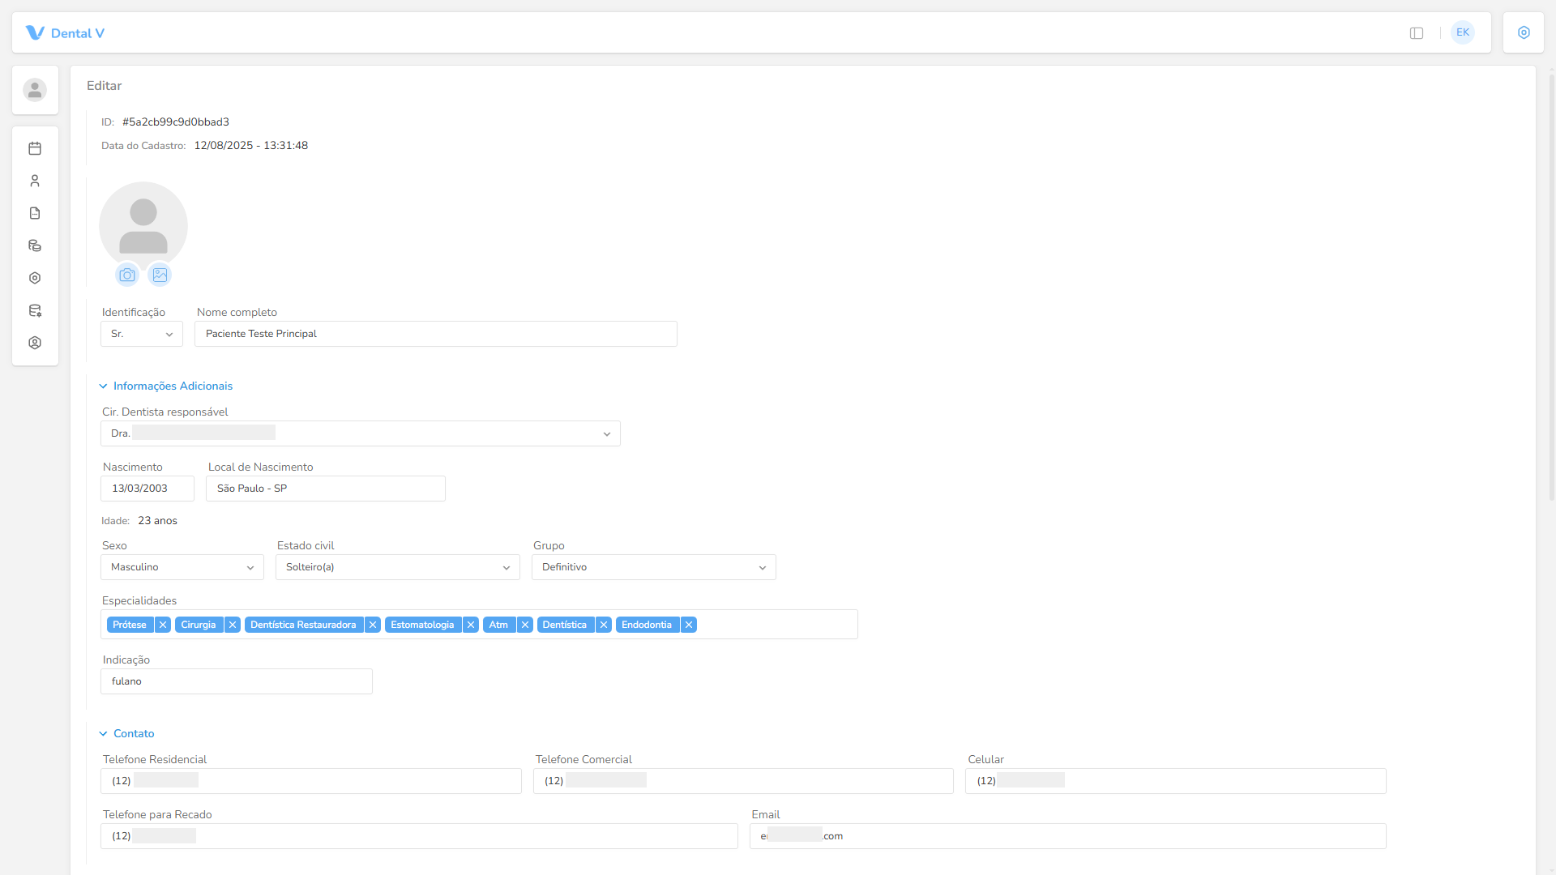
Task: Remove the Endodontia specialty tag
Action: pos(689,625)
